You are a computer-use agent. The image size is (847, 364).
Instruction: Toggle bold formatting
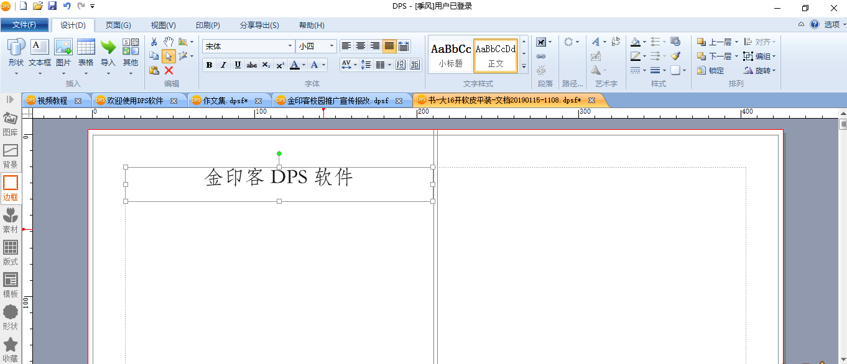(x=209, y=65)
